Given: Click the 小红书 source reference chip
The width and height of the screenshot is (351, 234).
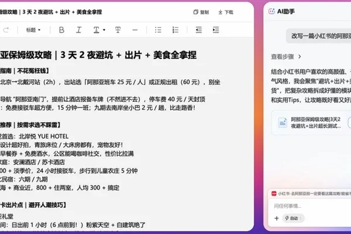Looking at the screenshot, I should click(311, 194).
